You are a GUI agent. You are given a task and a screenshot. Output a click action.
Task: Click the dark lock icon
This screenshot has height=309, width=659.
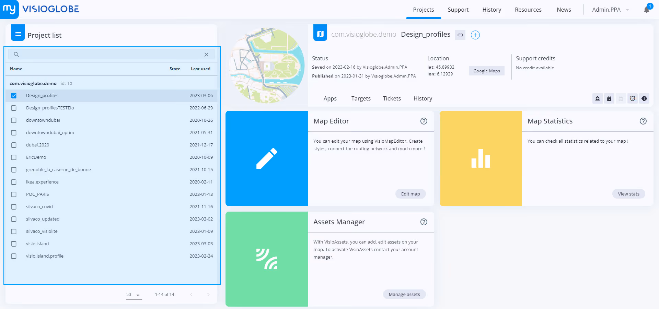609,99
